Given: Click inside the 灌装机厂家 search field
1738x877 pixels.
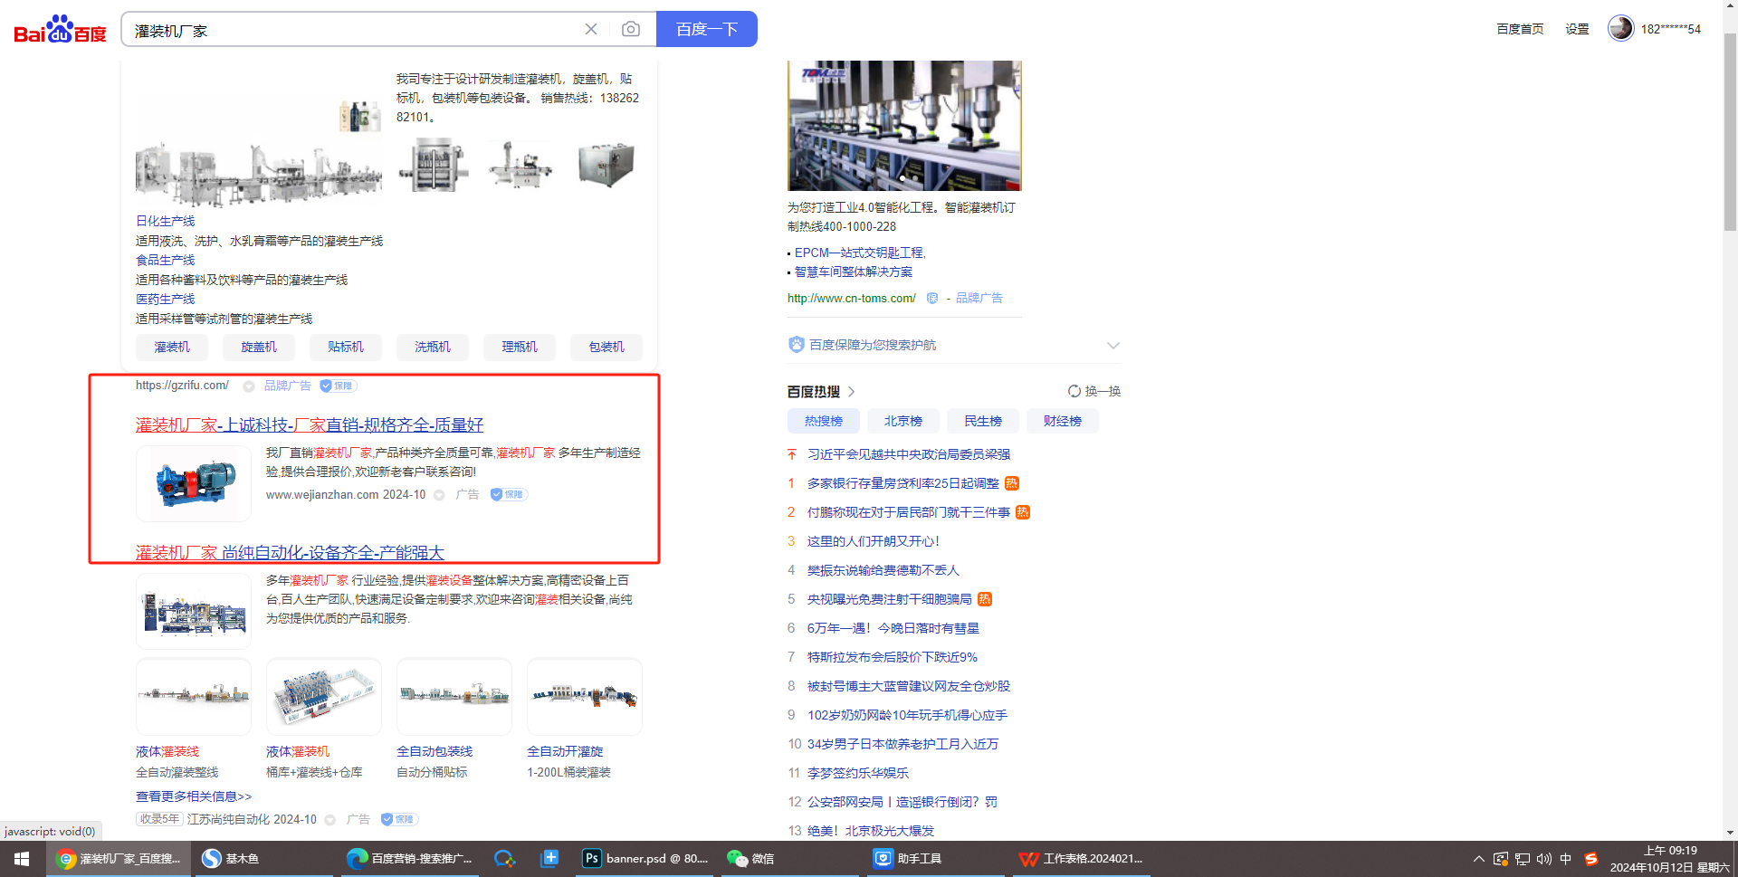Looking at the screenshot, I should click(x=353, y=30).
